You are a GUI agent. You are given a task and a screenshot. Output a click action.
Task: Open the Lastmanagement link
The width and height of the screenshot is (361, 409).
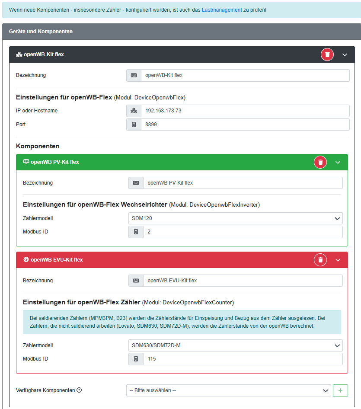(222, 10)
